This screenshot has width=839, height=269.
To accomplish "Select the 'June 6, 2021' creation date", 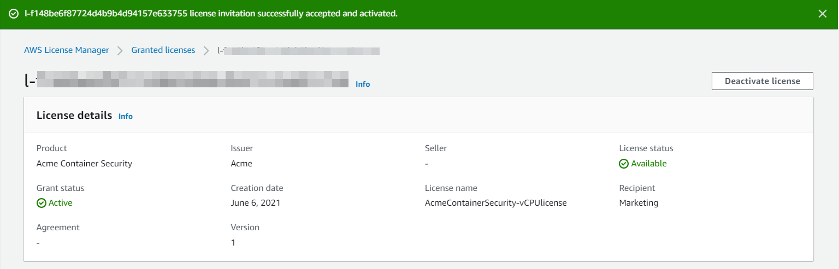I will [256, 202].
